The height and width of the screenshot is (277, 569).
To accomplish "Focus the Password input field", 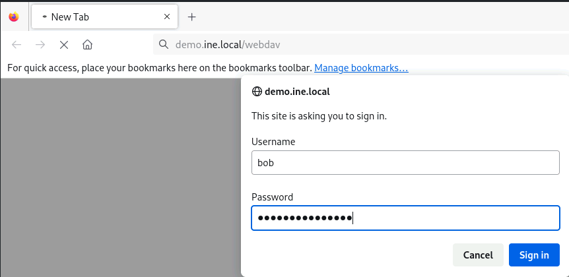I will pyautogui.click(x=405, y=218).
